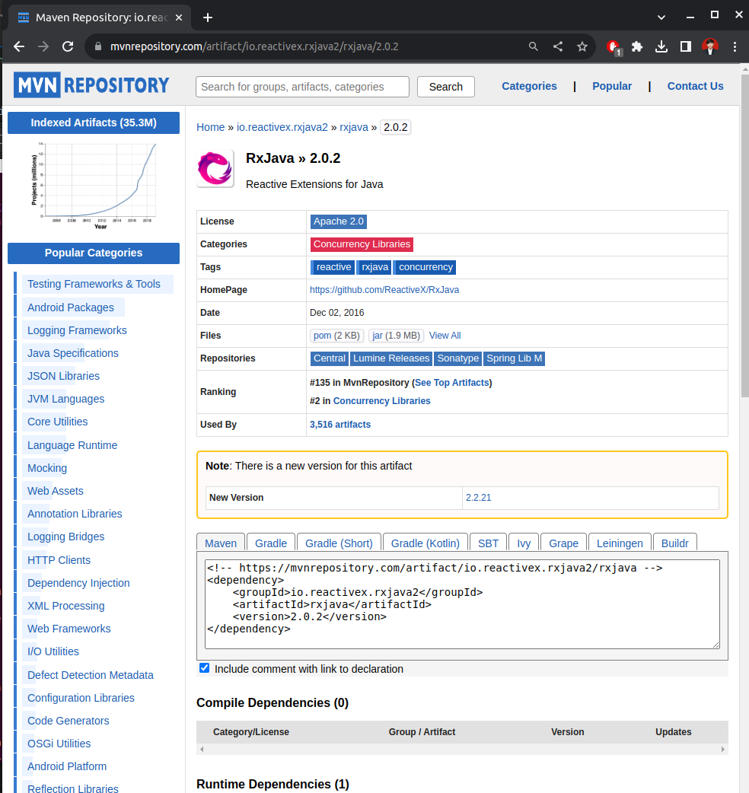
Task: Go forward using browser forward arrow
Action: tap(43, 46)
